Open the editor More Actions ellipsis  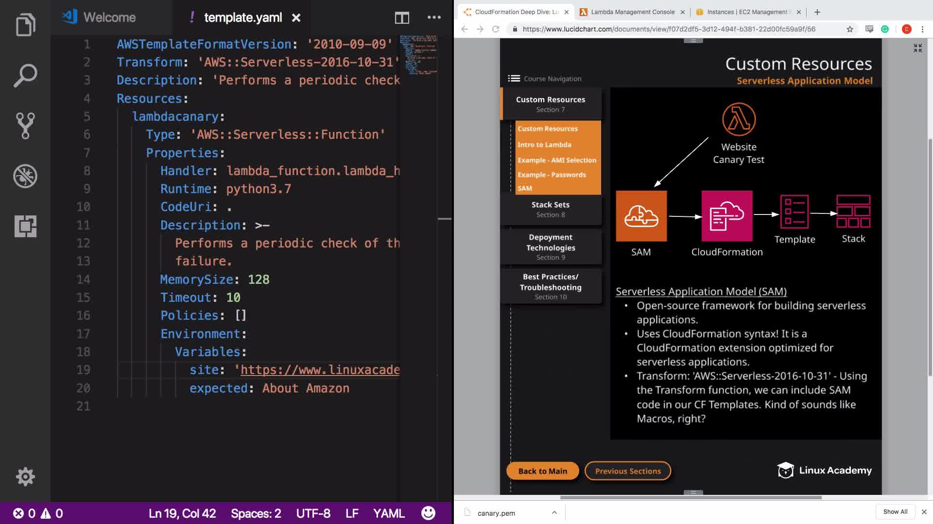click(x=434, y=17)
